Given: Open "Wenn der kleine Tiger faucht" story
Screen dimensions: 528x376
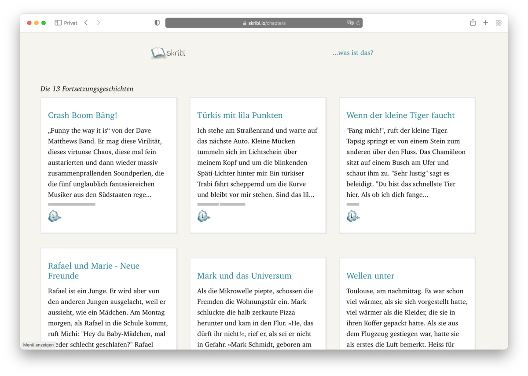Looking at the screenshot, I should [x=400, y=115].
